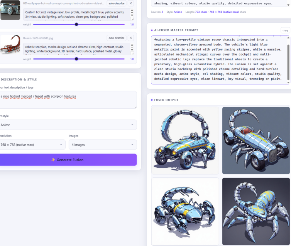291x246 pixels.
Task: Remove the thumb-1920-616681.jpg source image
Action: [x=131, y=38]
